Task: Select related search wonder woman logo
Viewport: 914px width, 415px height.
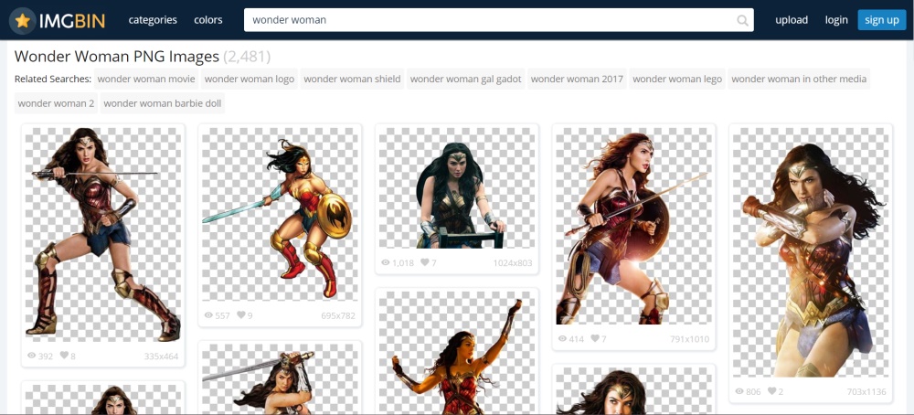Action: 250,79
